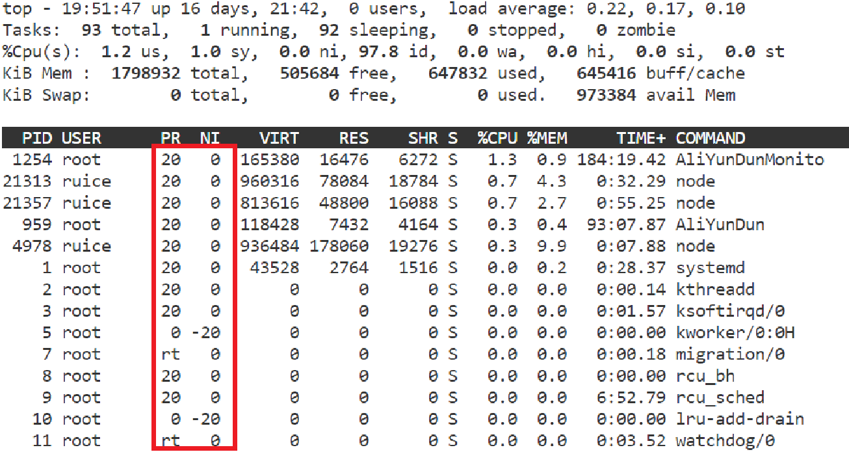Click the 93:07.87 TIME+ value

pos(626,225)
